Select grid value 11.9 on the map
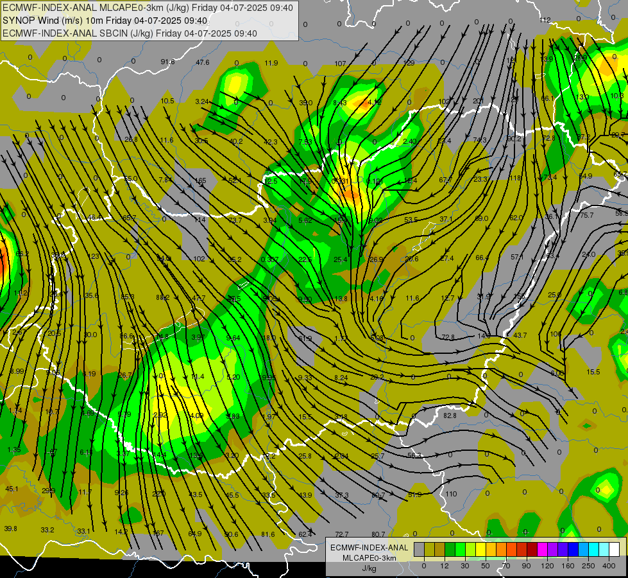 tap(271, 63)
